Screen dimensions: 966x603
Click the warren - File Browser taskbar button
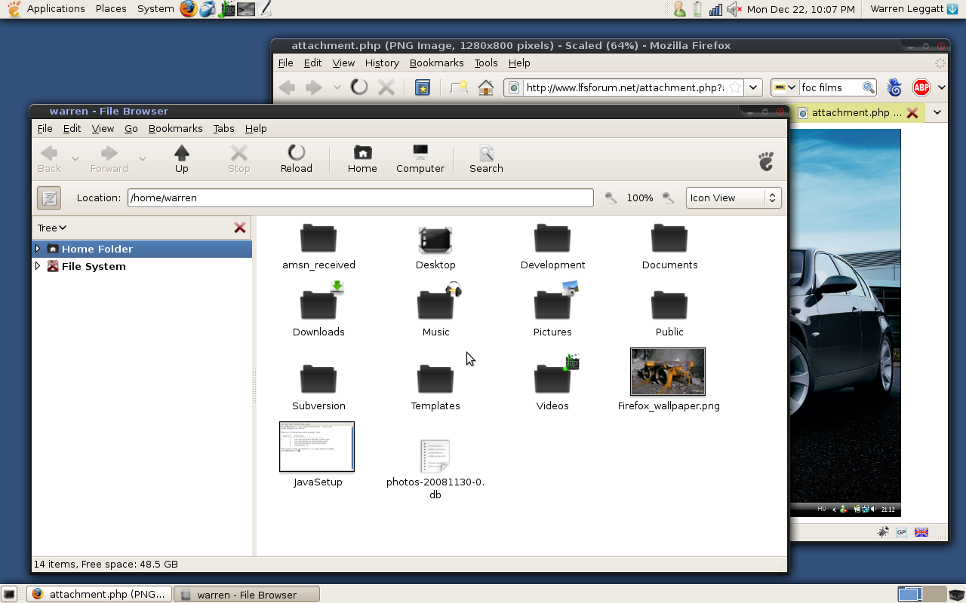click(x=247, y=594)
